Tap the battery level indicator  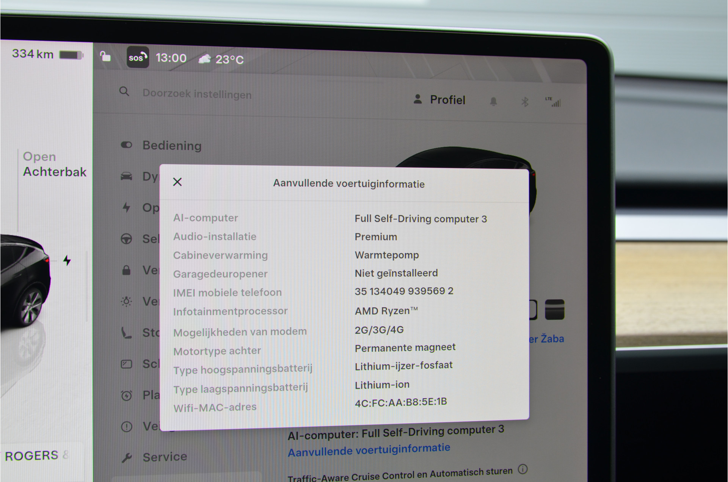click(x=71, y=55)
